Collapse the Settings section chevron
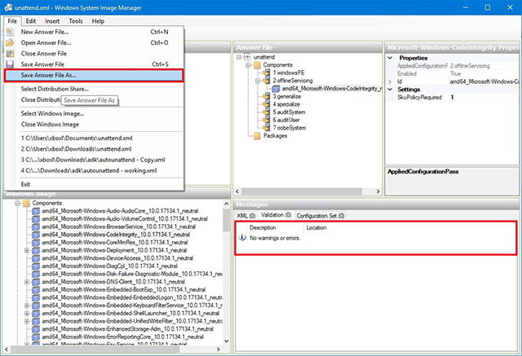Screen dimensions: 522x356 [390, 90]
